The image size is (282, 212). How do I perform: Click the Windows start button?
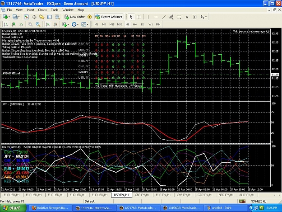(13, 208)
